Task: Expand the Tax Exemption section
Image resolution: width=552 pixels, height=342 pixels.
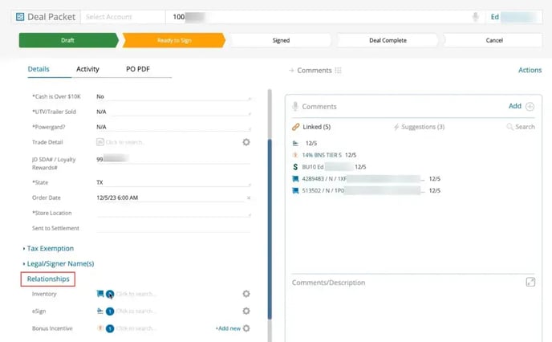Action: pos(50,249)
